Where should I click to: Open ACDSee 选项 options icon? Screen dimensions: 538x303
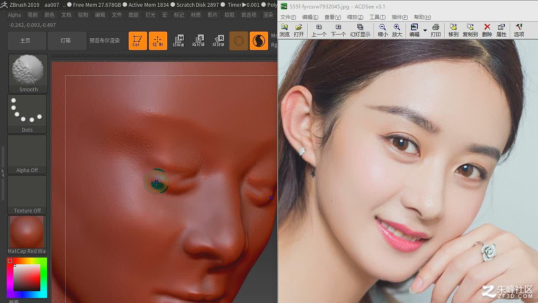click(x=519, y=31)
